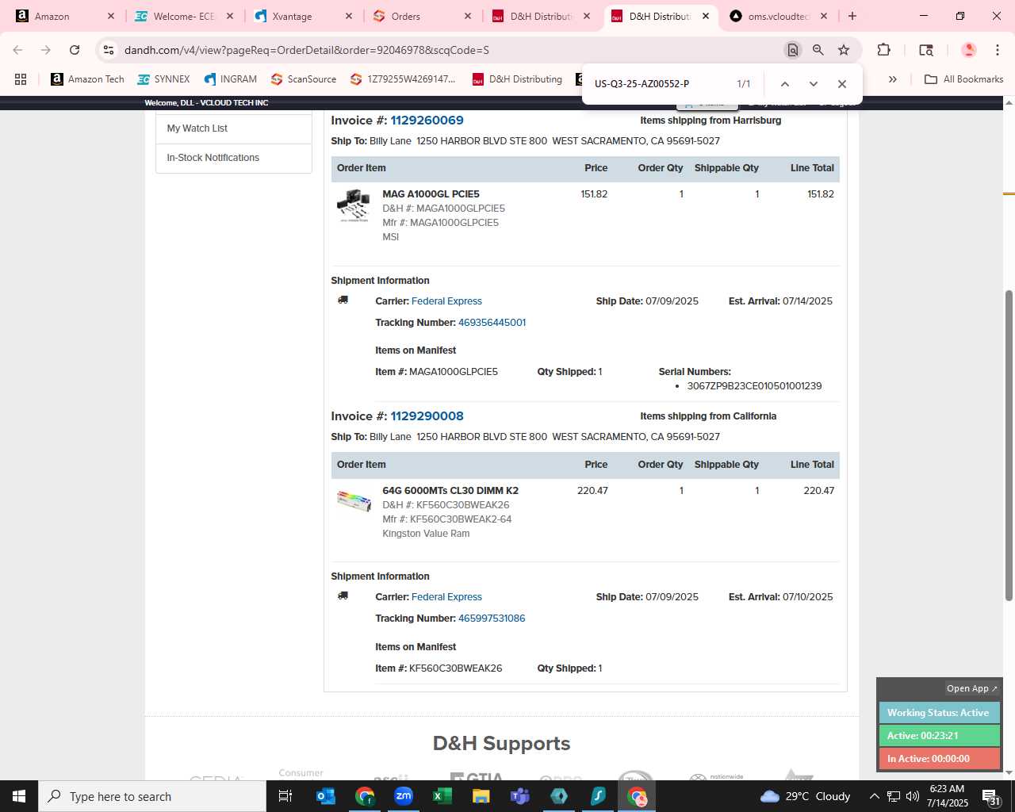Open tracking number 465997531086
The width and height of the screenshot is (1015, 812).
tap(492, 619)
